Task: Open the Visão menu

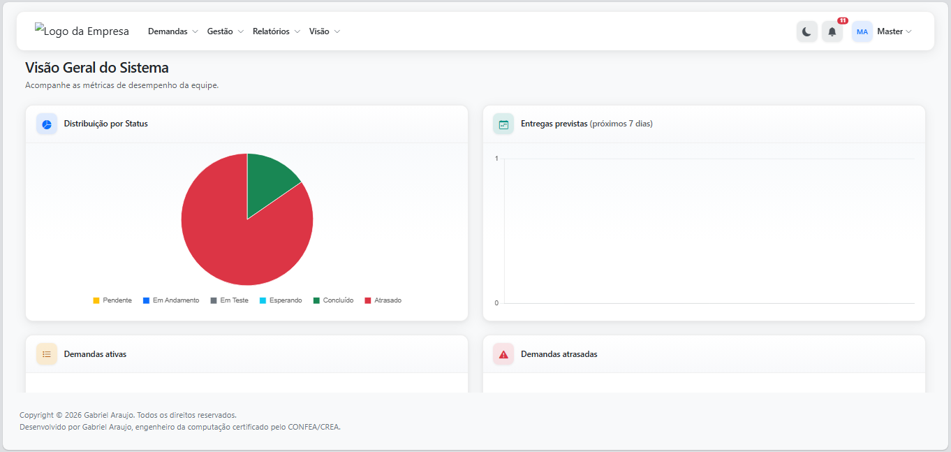Action: click(x=325, y=31)
